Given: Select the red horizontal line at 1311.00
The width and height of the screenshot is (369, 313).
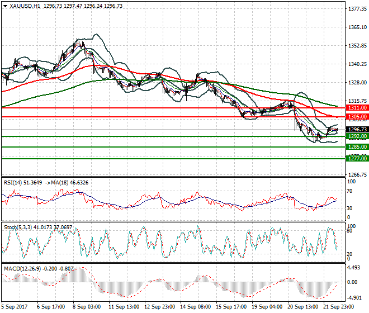Looking at the screenshot, I should click(x=173, y=108).
